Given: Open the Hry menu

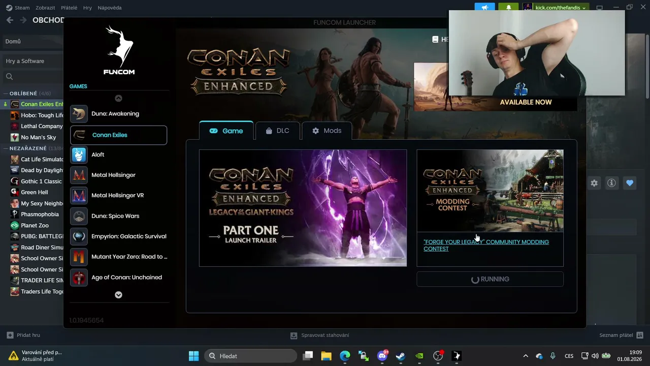Looking at the screenshot, I should point(87,8).
